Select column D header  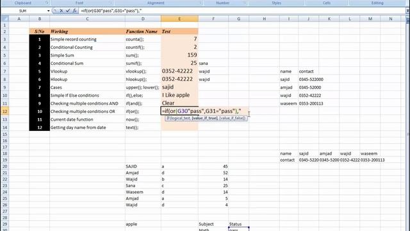click(x=143, y=19)
